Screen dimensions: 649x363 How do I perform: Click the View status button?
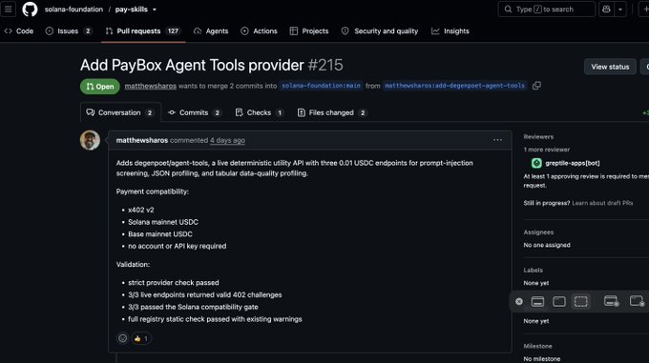point(610,67)
